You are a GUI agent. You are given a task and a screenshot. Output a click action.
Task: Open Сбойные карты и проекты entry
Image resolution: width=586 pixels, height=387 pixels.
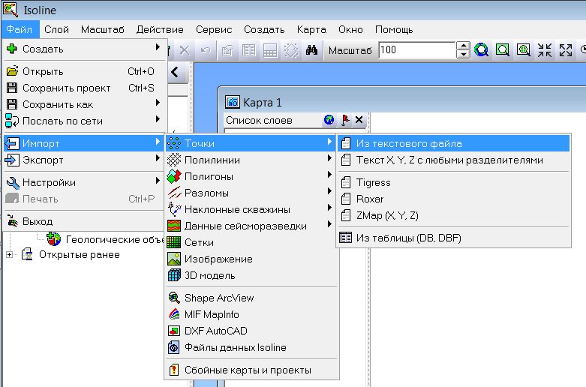click(x=251, y=370)
